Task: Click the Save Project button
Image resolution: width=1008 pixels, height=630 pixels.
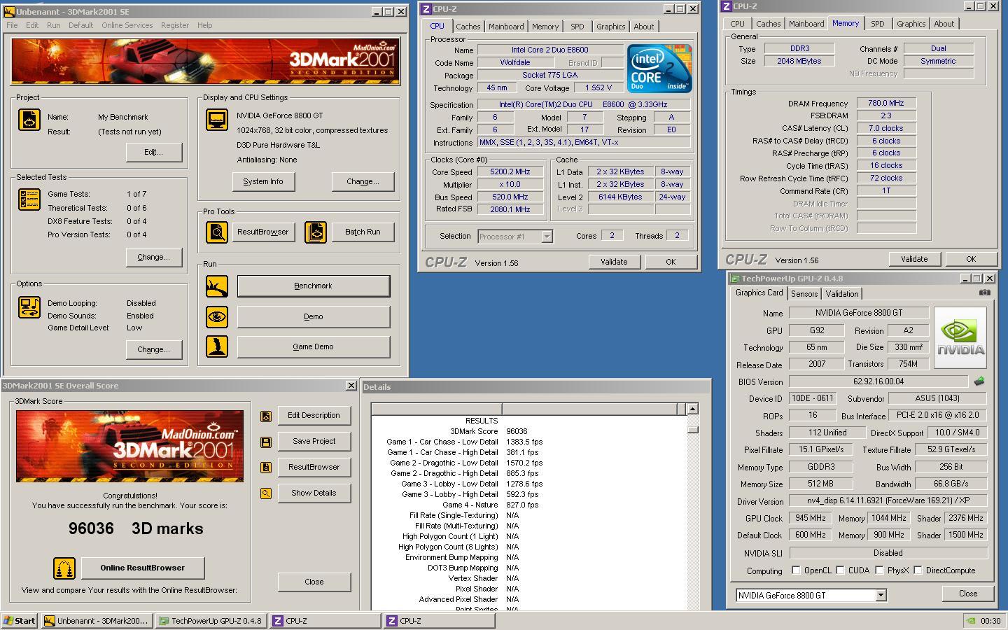Action: pyautogui.click(x=314, y=442)
